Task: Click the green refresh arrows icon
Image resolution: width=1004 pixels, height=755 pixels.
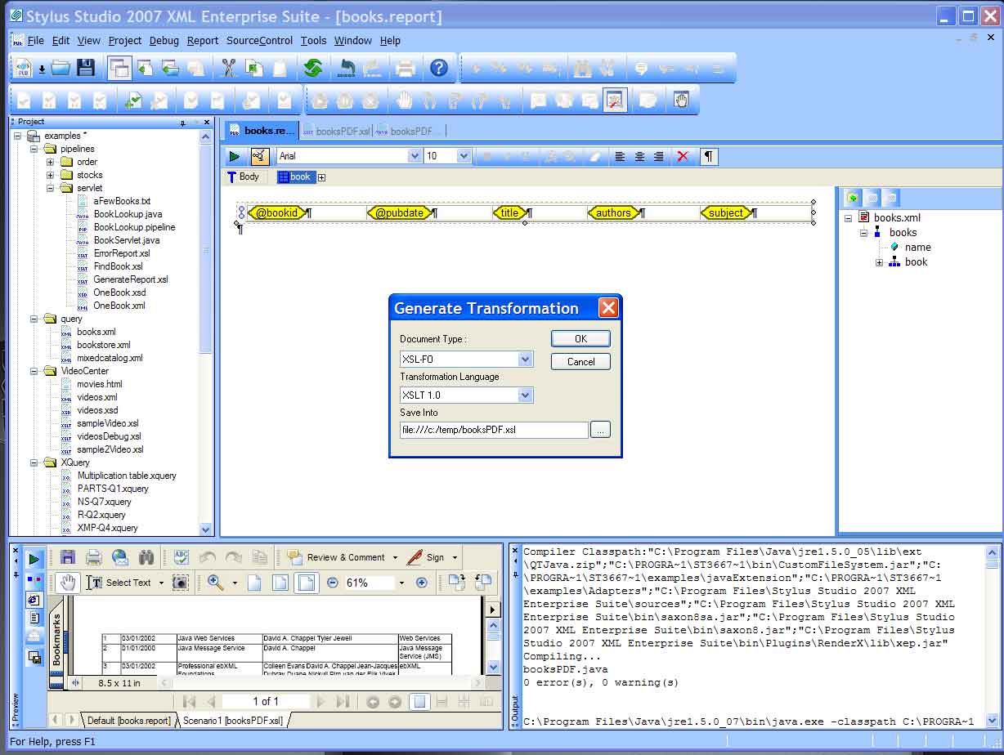Action: pos(312,68)
